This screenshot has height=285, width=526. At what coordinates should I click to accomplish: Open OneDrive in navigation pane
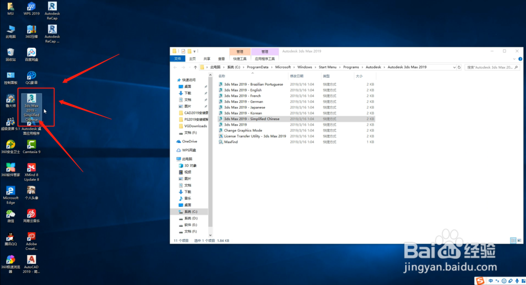coord(189,141)
